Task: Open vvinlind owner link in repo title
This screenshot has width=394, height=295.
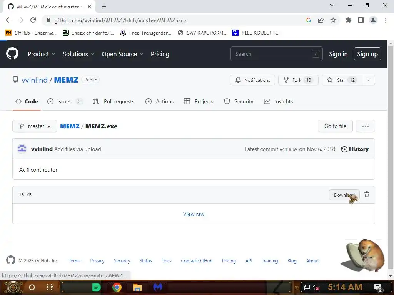Action: (x=34, y=80)
